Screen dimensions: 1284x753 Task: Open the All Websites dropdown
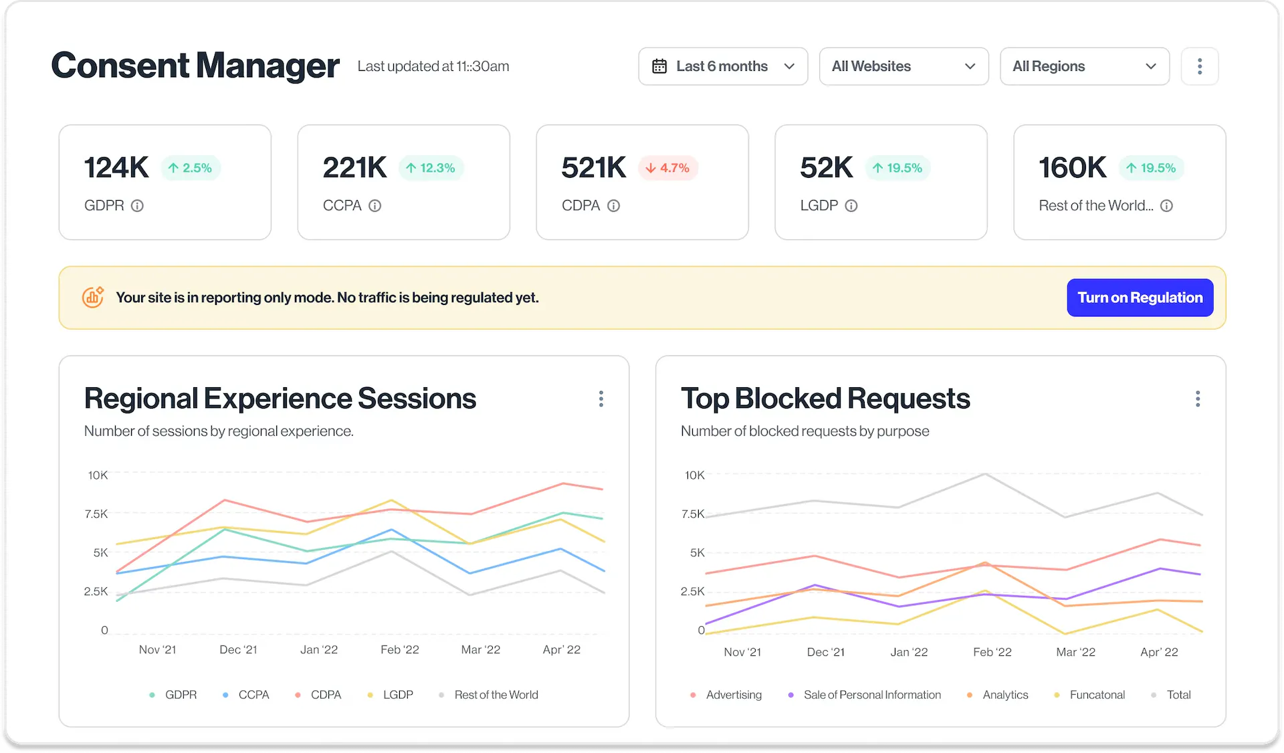point(903,66)
